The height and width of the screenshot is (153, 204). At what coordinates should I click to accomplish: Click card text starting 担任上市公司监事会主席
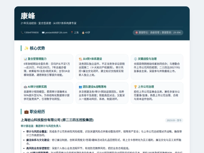tap(157, 95)
